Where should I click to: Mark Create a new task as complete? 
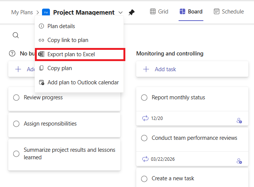(144, 179)
